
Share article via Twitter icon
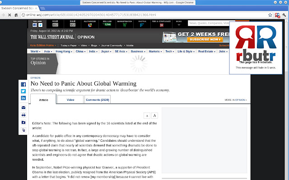23,90
